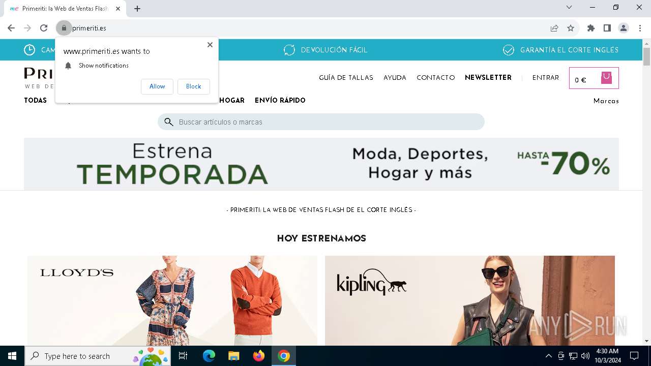Screen dimensions: 651x366
Task: Focus the Buscar artículos o marcas field
Action: point(321,122)
